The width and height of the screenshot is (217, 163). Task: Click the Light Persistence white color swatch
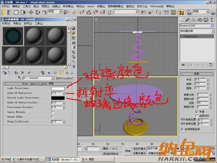(x=58, y=89)
